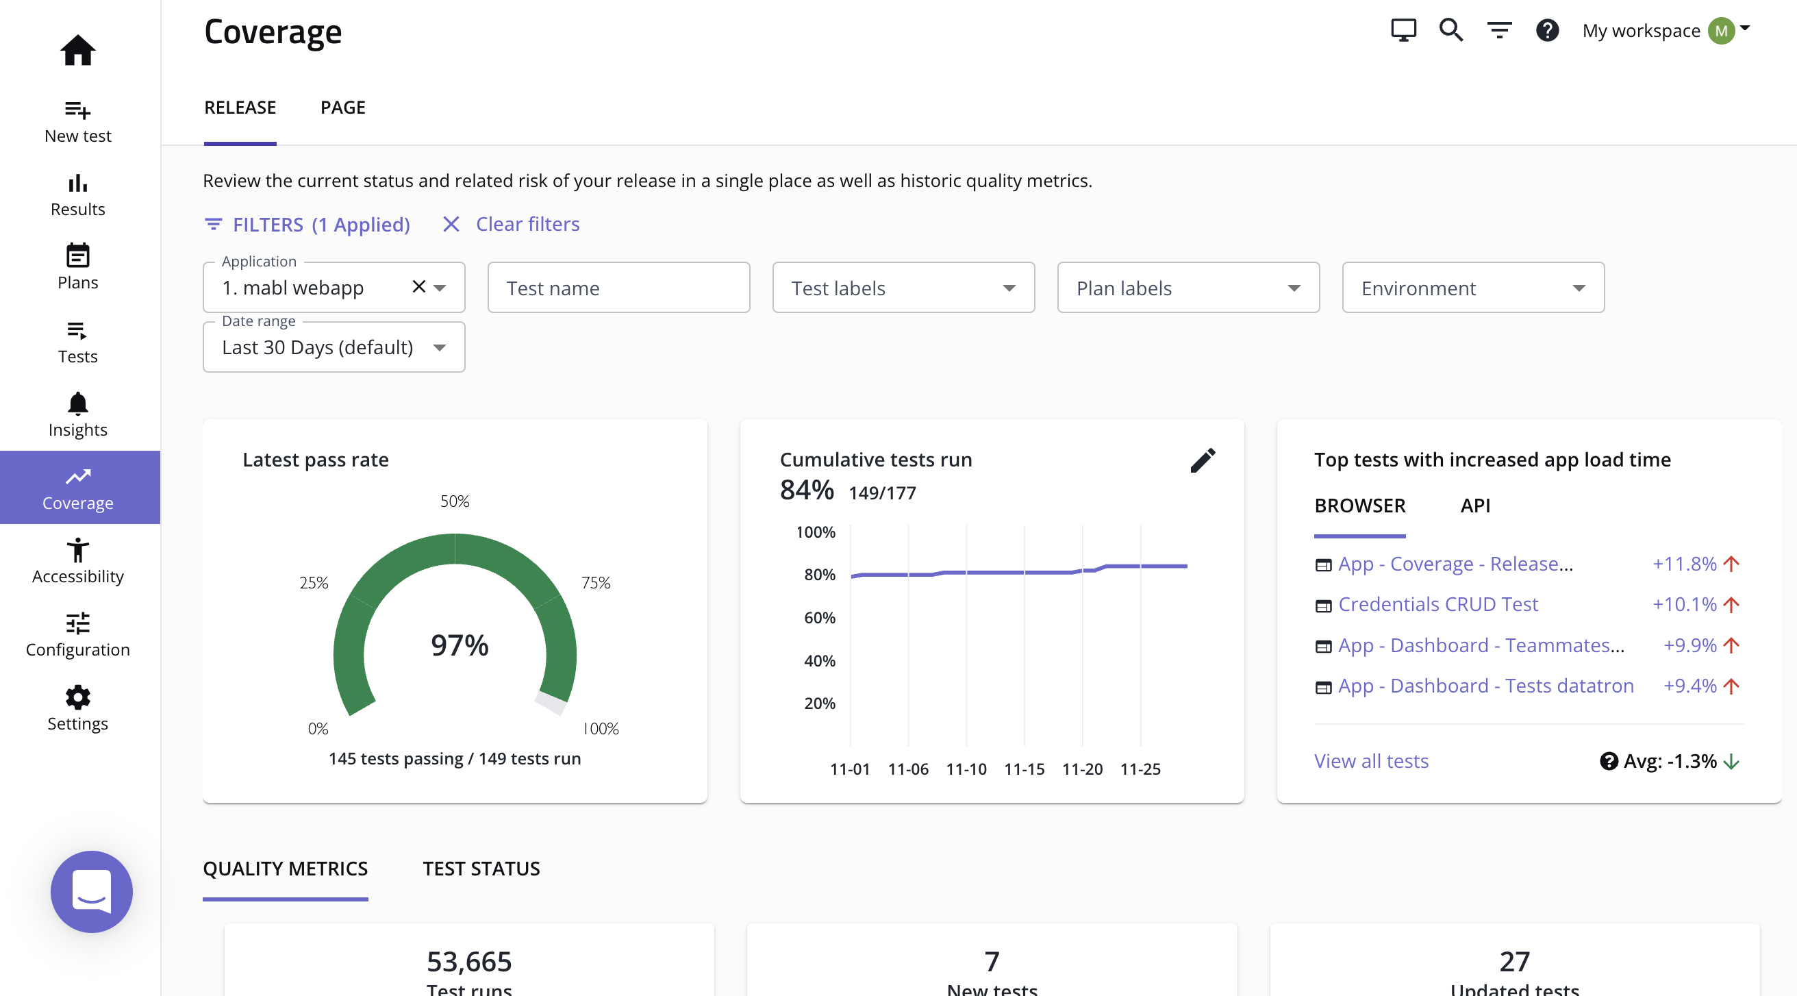
Task: Open the Environment dropdown
Action: click(1472, 288)
